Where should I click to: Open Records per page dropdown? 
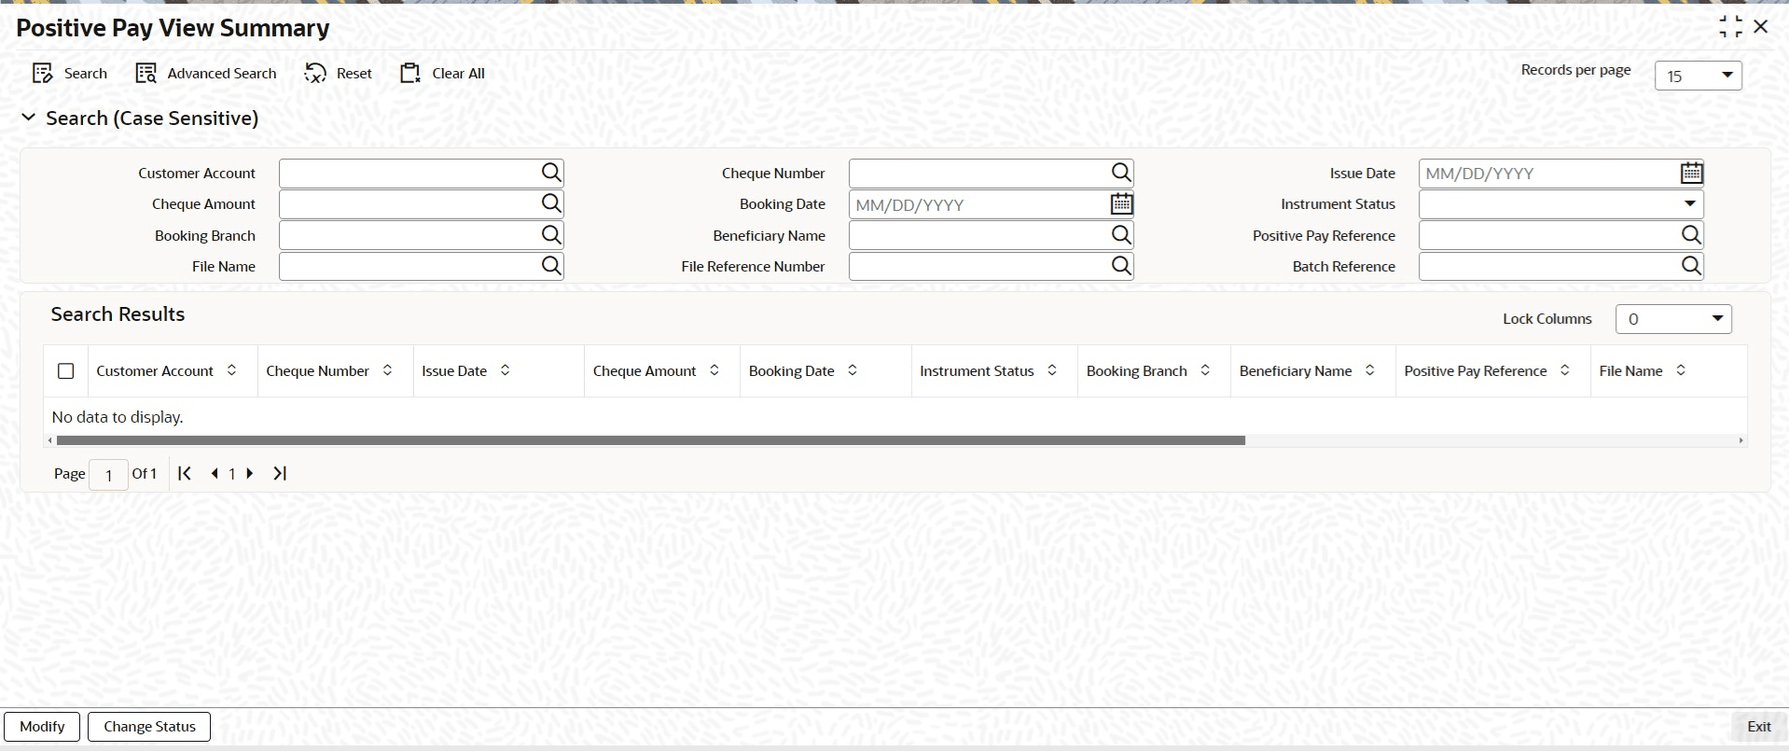(x=1698, y=76)
